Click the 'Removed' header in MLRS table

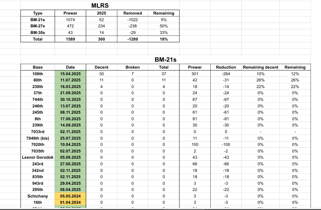pos(133,13)
